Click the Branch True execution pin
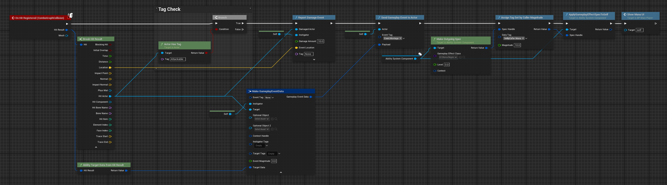 click(x=243, y=23)
